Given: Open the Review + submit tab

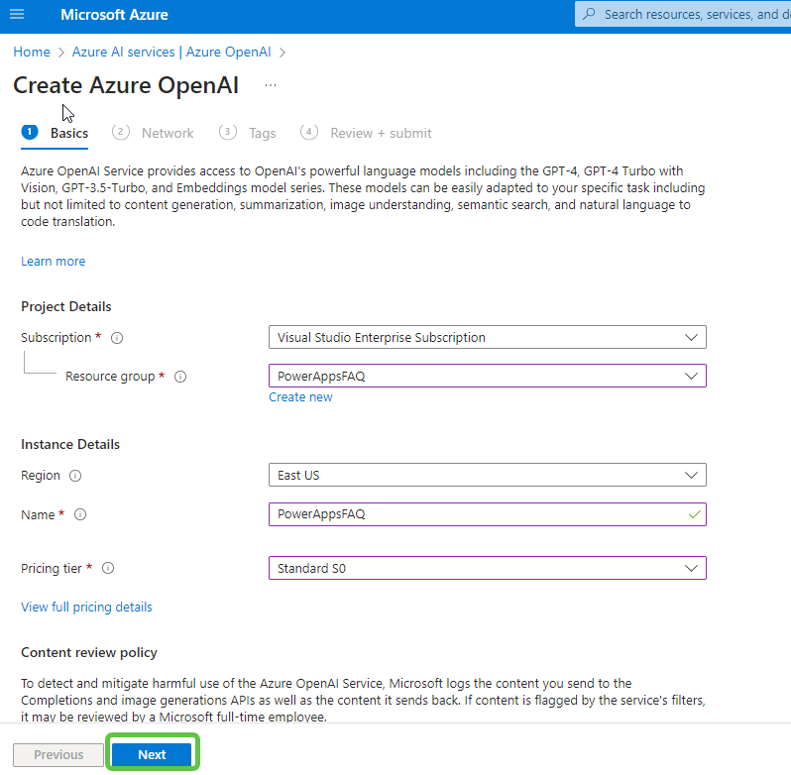Looking at the screenshot, I should [381, 133].
